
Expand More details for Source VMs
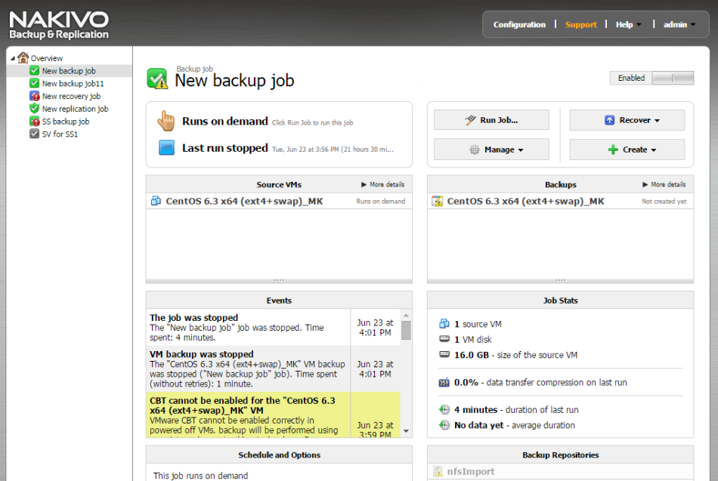[x=383, y=184]
